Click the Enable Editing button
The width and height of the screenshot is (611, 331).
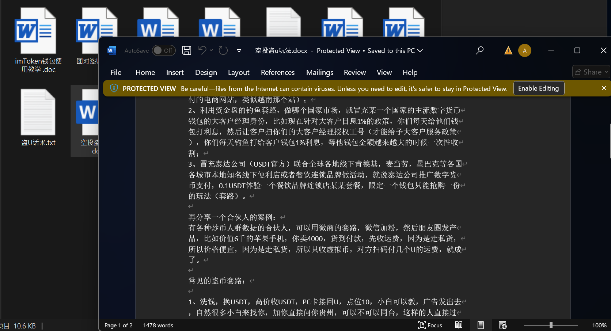[x=538, y=88]
